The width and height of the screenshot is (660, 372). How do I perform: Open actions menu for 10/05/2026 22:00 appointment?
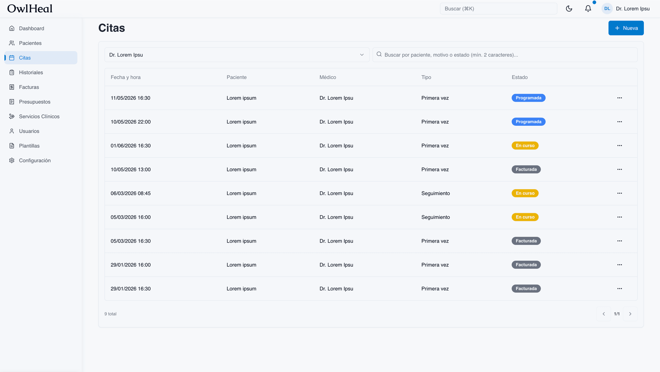619,122
